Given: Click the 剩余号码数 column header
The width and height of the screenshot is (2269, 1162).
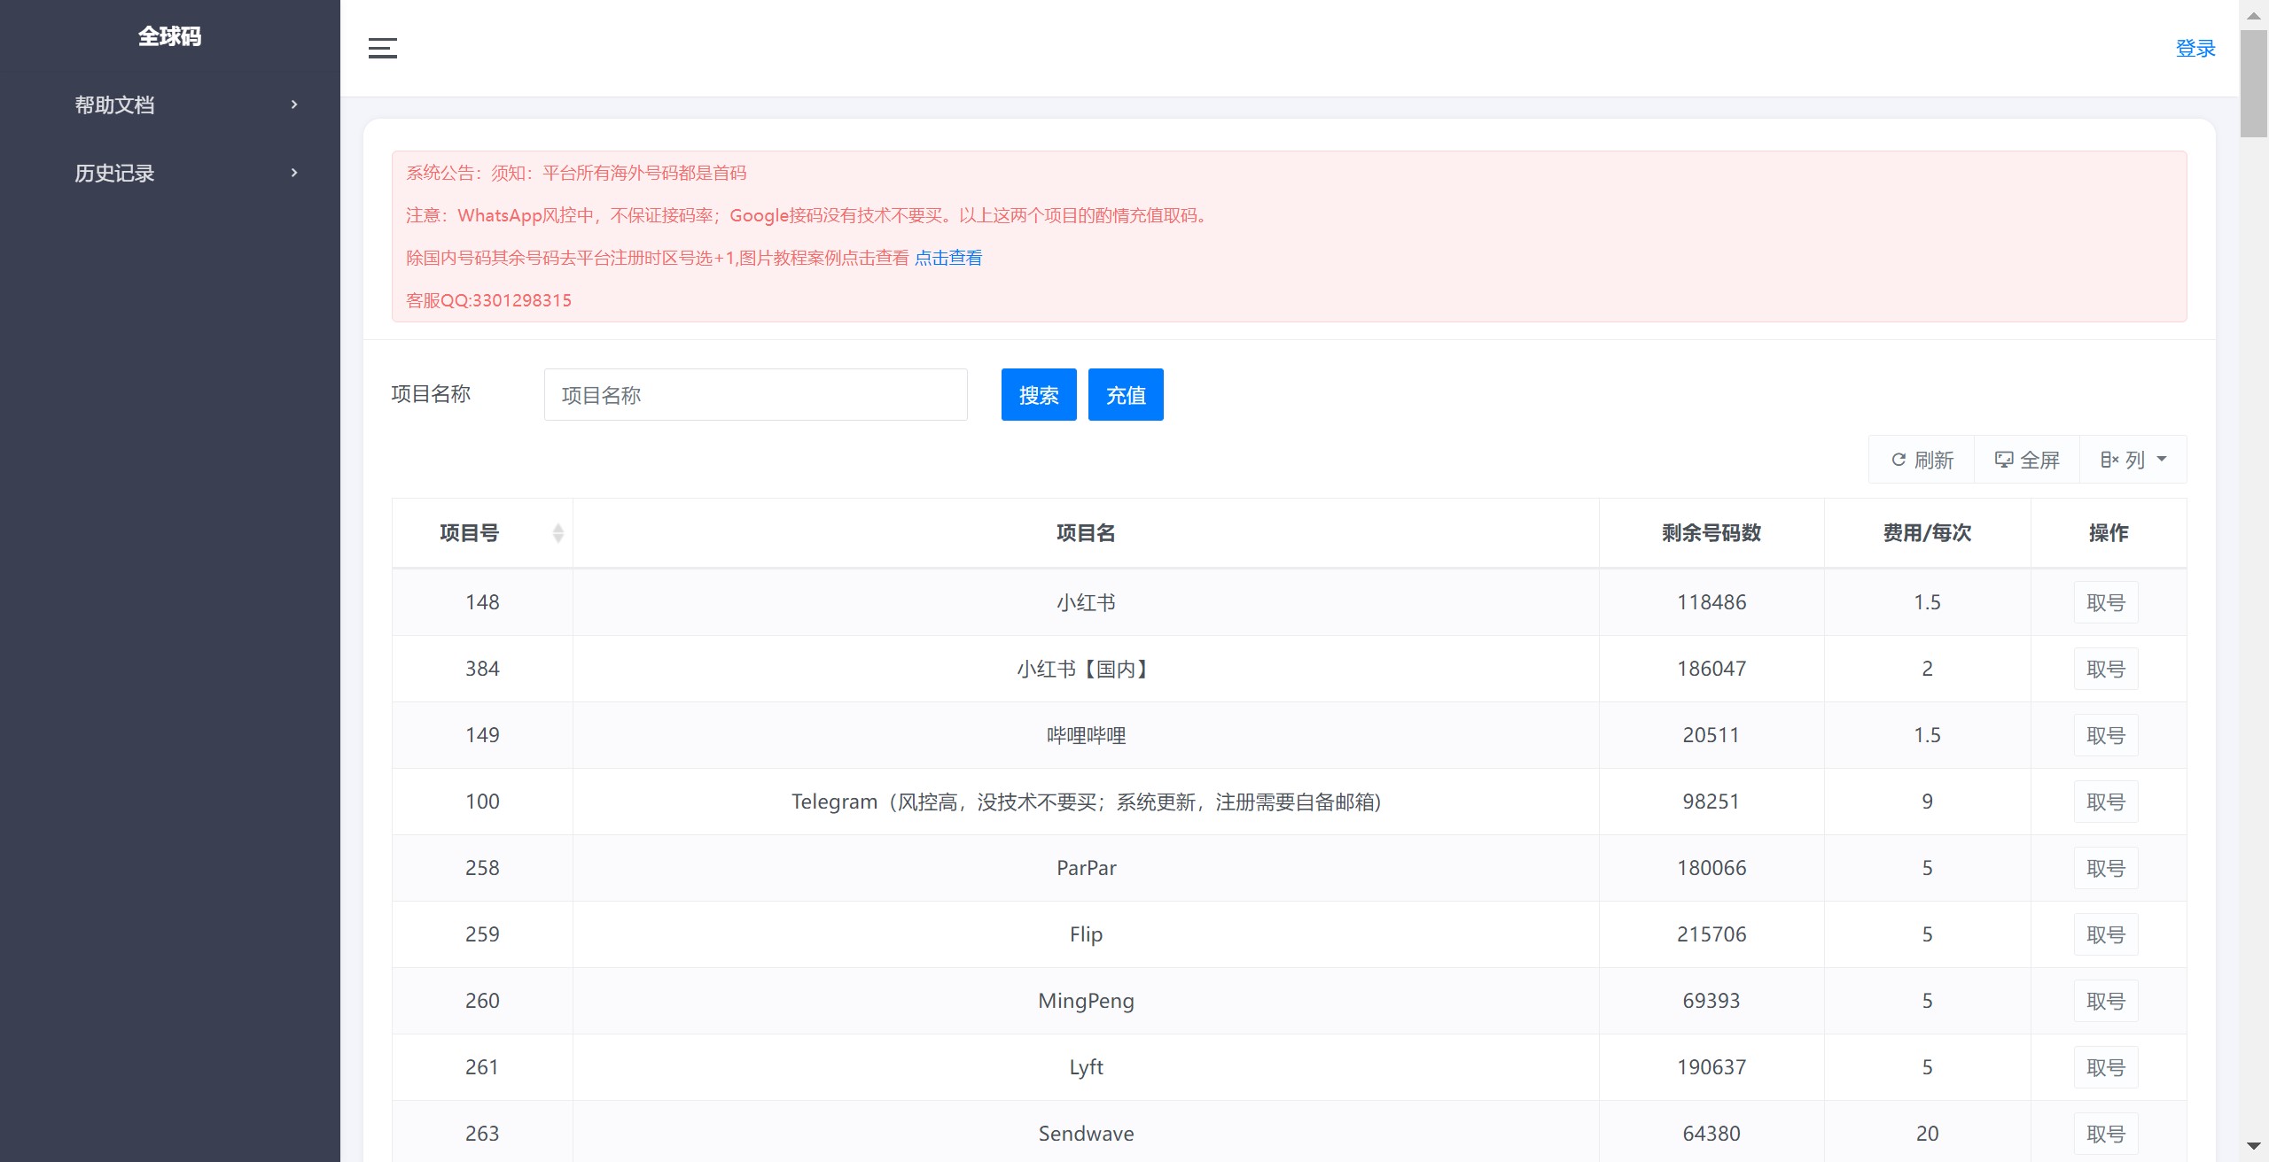Looking at the screenshot, I should (x=1711, y=533).
